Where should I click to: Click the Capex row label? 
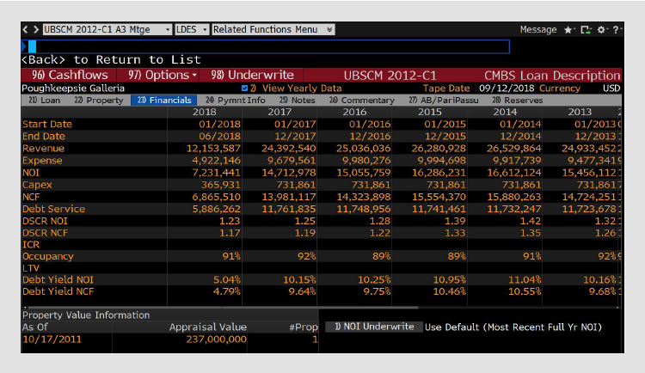click(37, 185)
